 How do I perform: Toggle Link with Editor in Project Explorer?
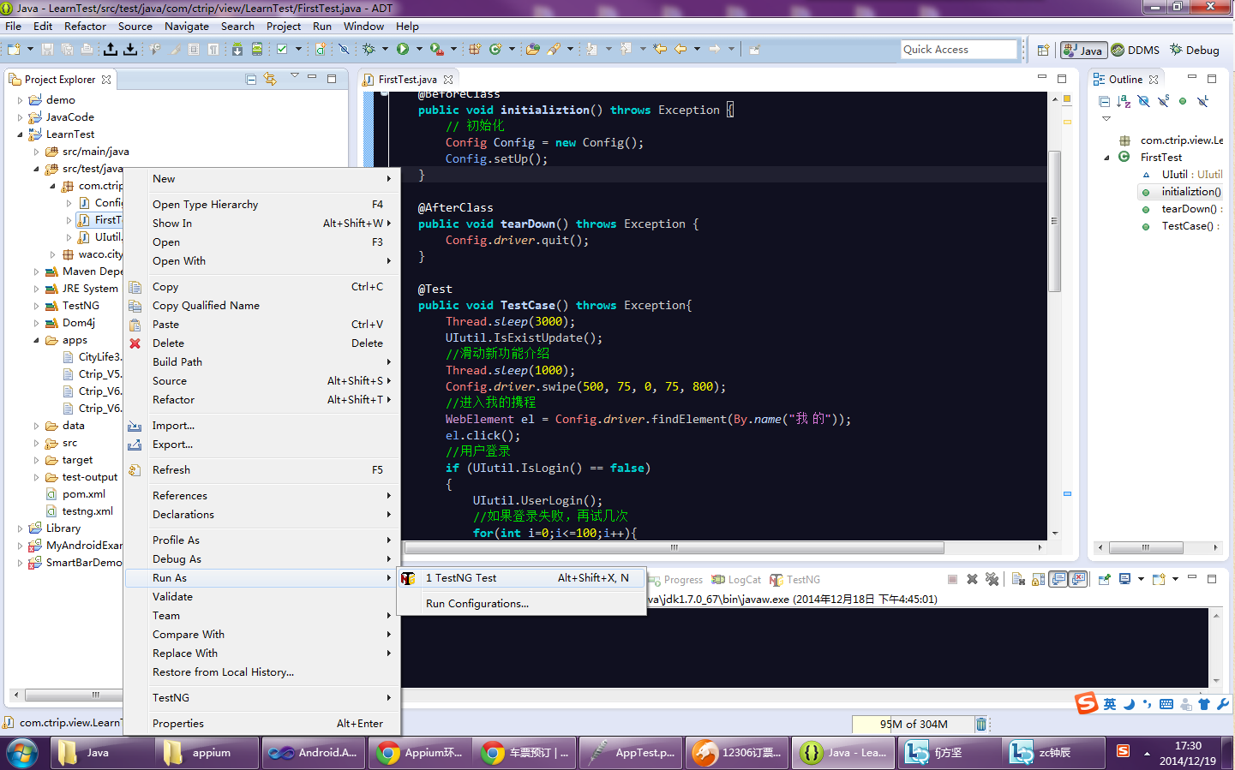click(x=270, y=80)
